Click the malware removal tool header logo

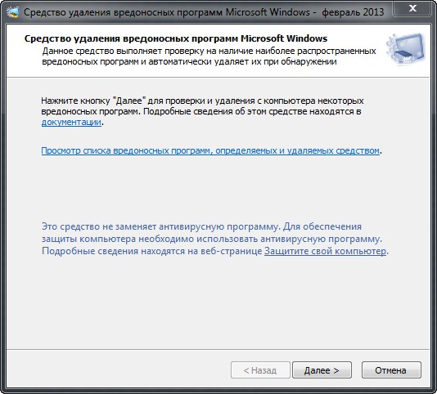[x=406, y=48]
